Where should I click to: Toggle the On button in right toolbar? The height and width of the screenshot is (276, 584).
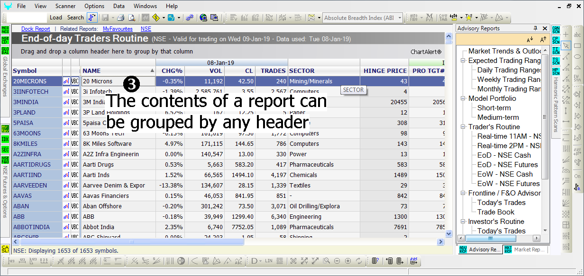pos(577,176)
